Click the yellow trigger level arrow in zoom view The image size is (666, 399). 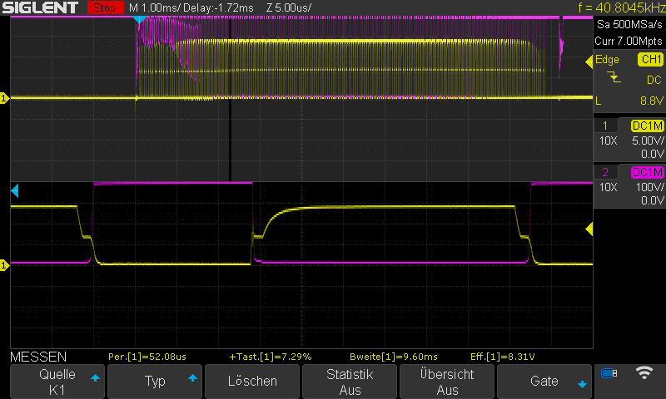point(589,229)
